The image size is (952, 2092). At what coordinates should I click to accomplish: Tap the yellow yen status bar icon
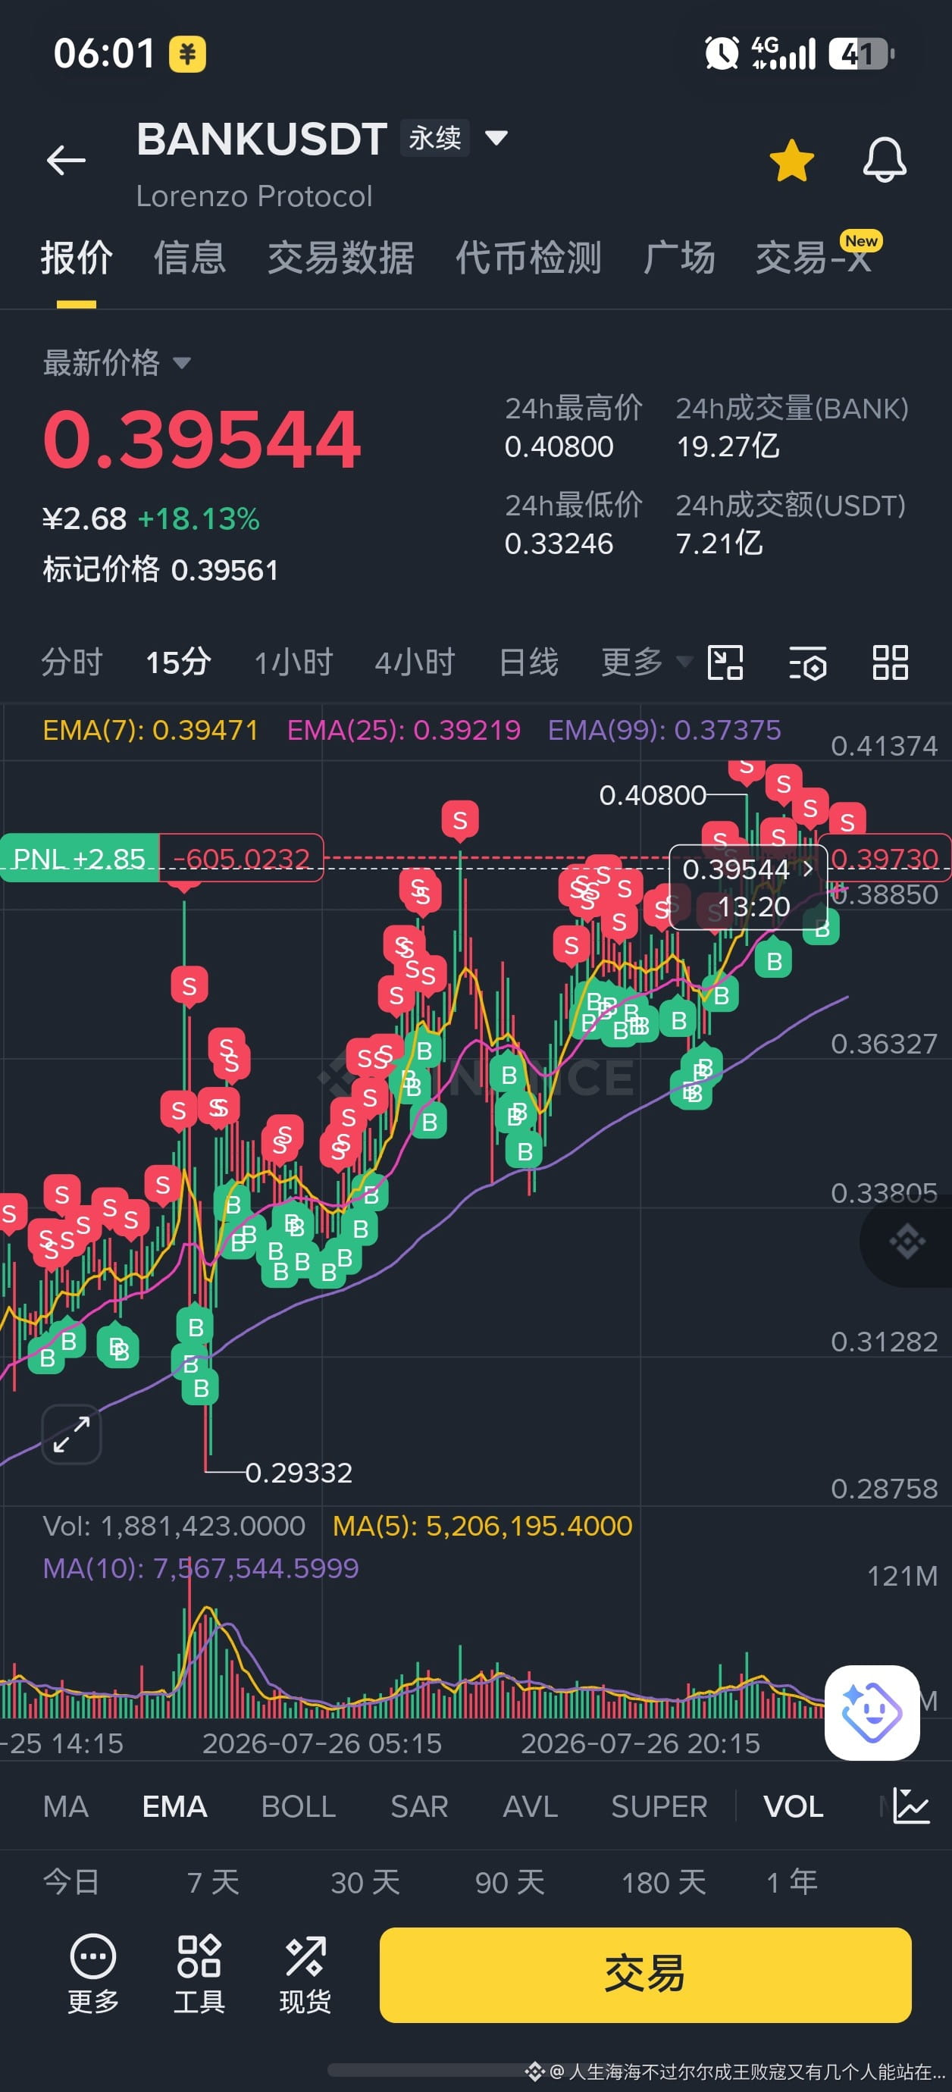pyautogui.click(x=186, y=55)
